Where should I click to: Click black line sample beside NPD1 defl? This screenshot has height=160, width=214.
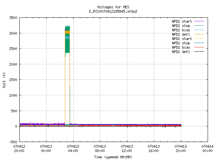click(199, 52)
